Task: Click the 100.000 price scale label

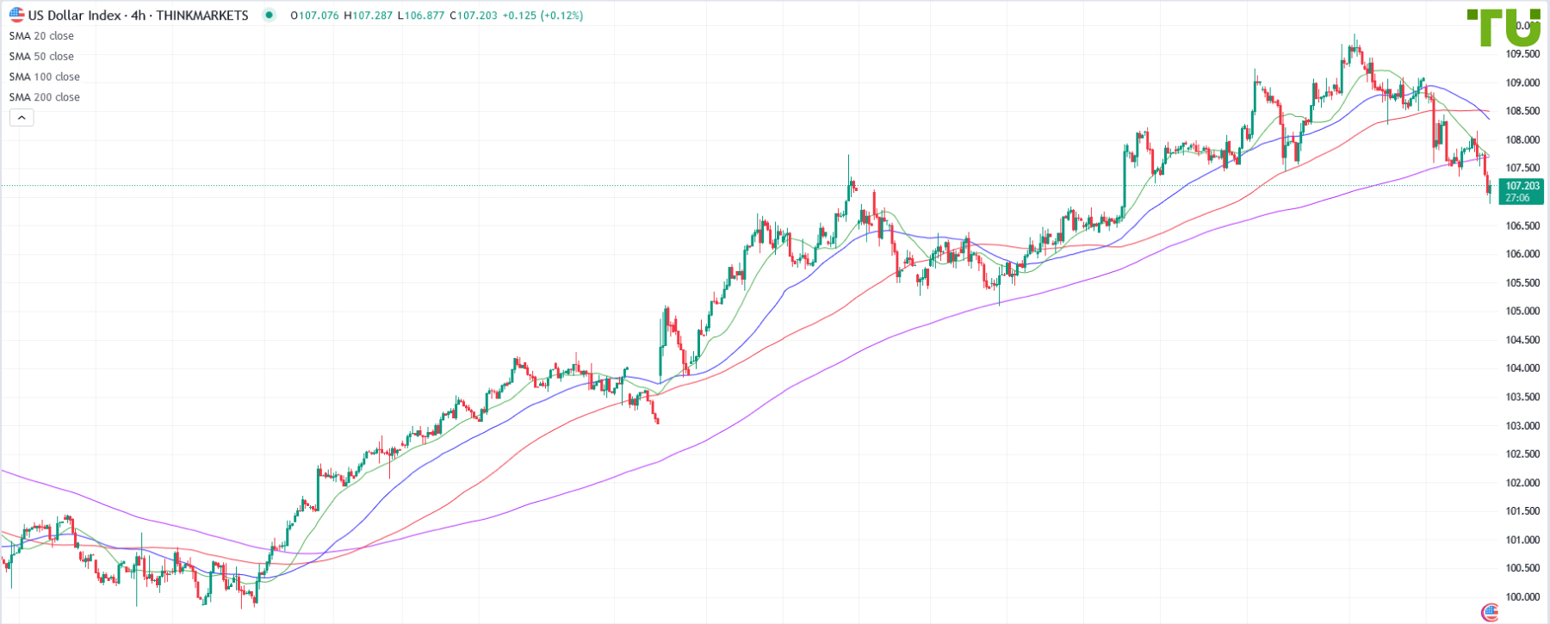Action: coord(1522,597)
